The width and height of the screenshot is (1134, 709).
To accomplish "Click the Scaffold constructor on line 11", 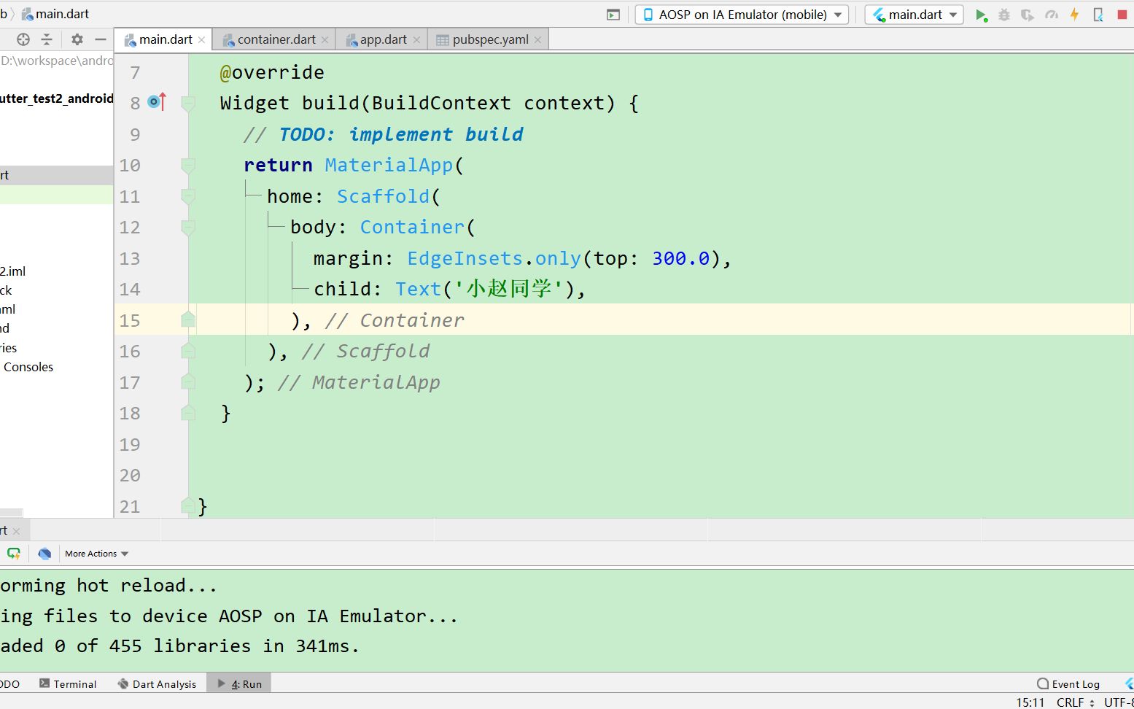I will [x=383, y=196].
